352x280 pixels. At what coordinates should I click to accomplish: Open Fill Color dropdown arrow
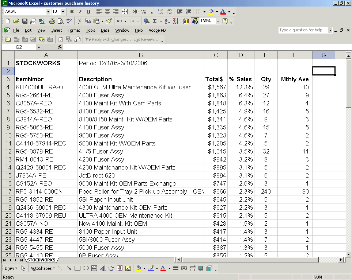(217, 12)
